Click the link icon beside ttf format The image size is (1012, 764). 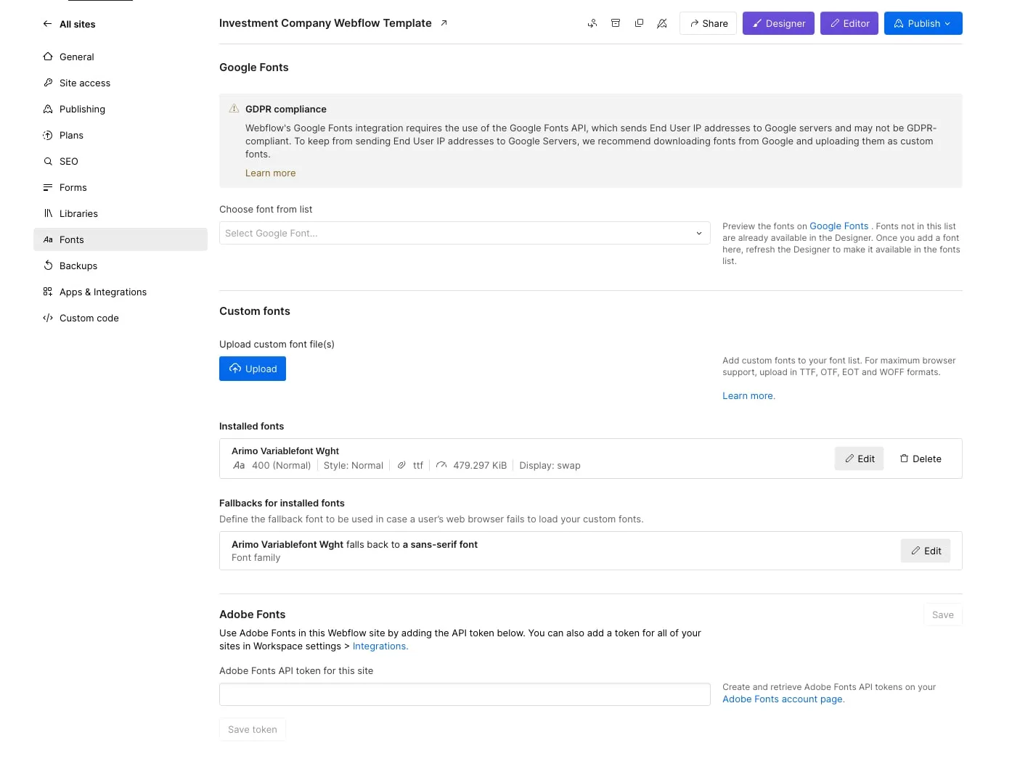pos(401,465)
